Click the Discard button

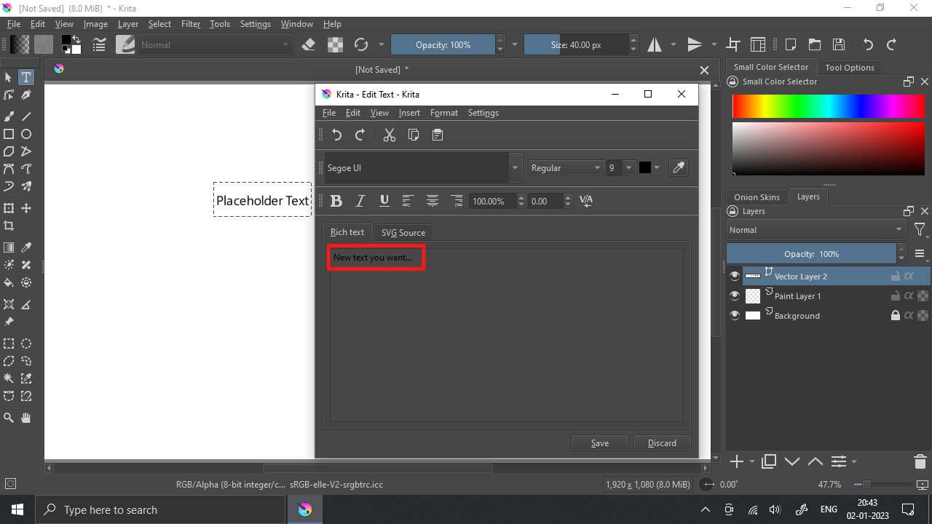coord(662,442)
